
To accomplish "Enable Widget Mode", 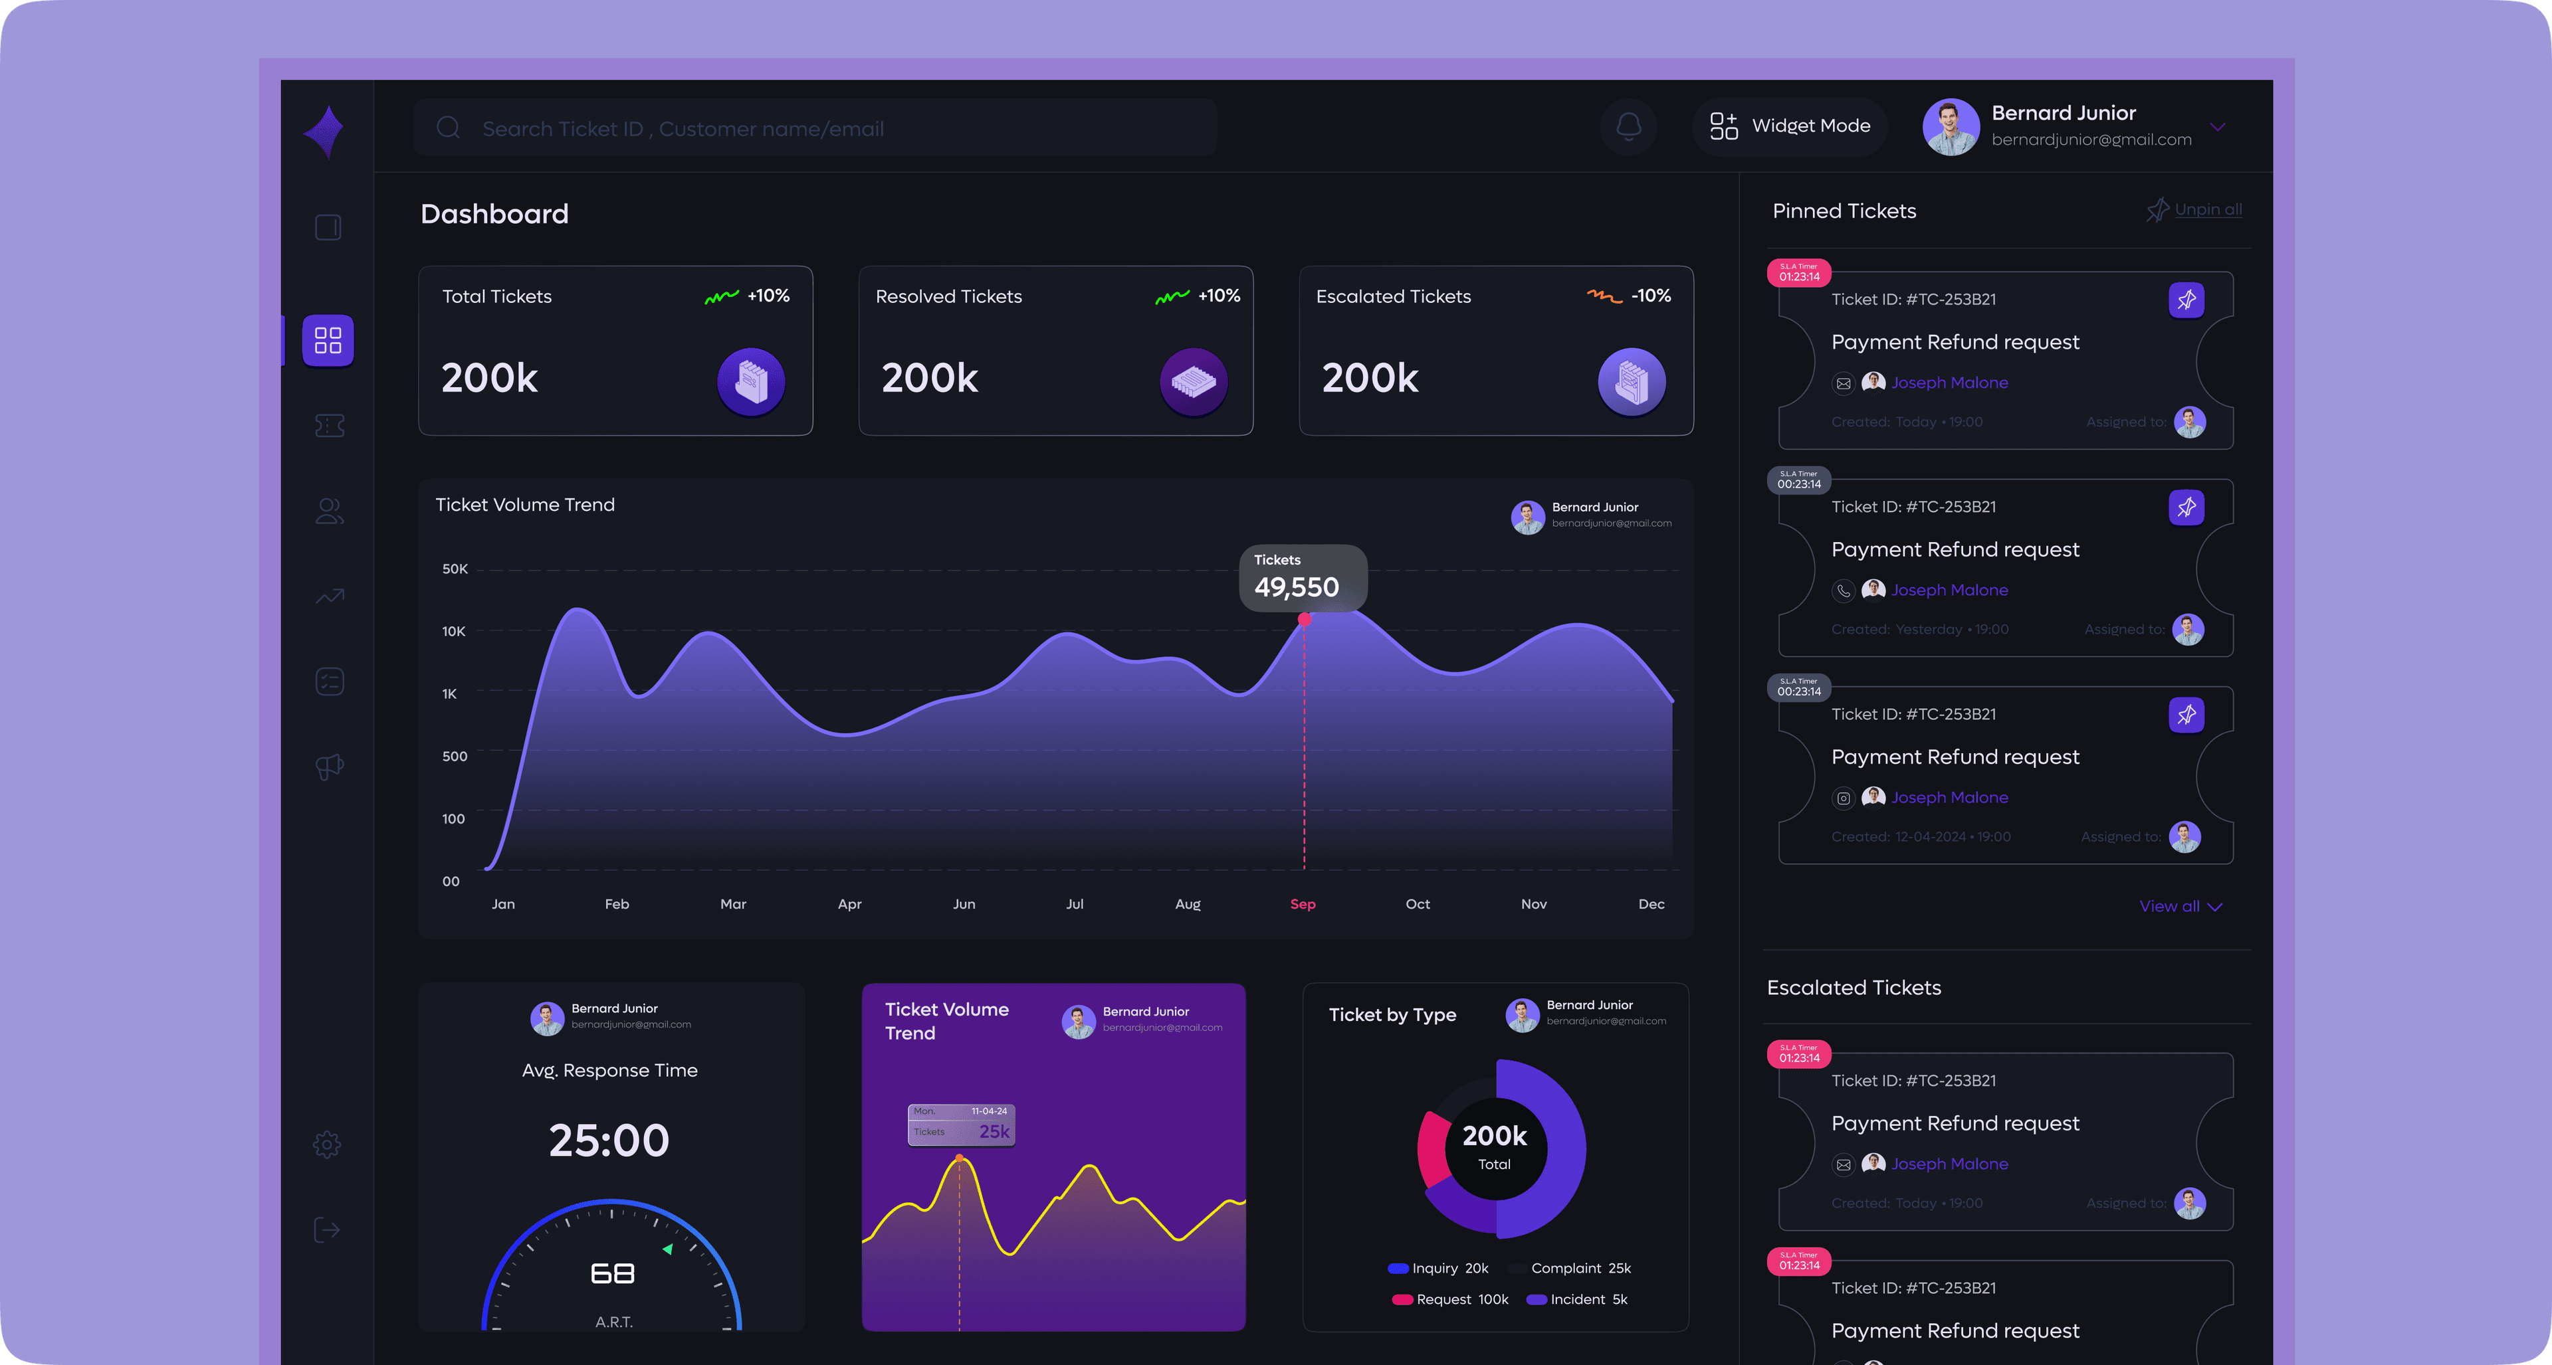I will pos(1789,126).
